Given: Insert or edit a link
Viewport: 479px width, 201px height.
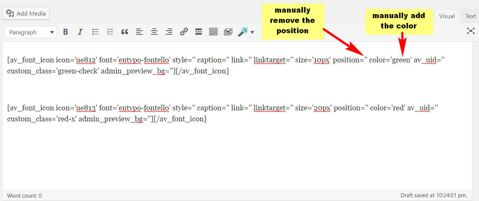Looking at the screenshot, I should (x=184, y=32).
